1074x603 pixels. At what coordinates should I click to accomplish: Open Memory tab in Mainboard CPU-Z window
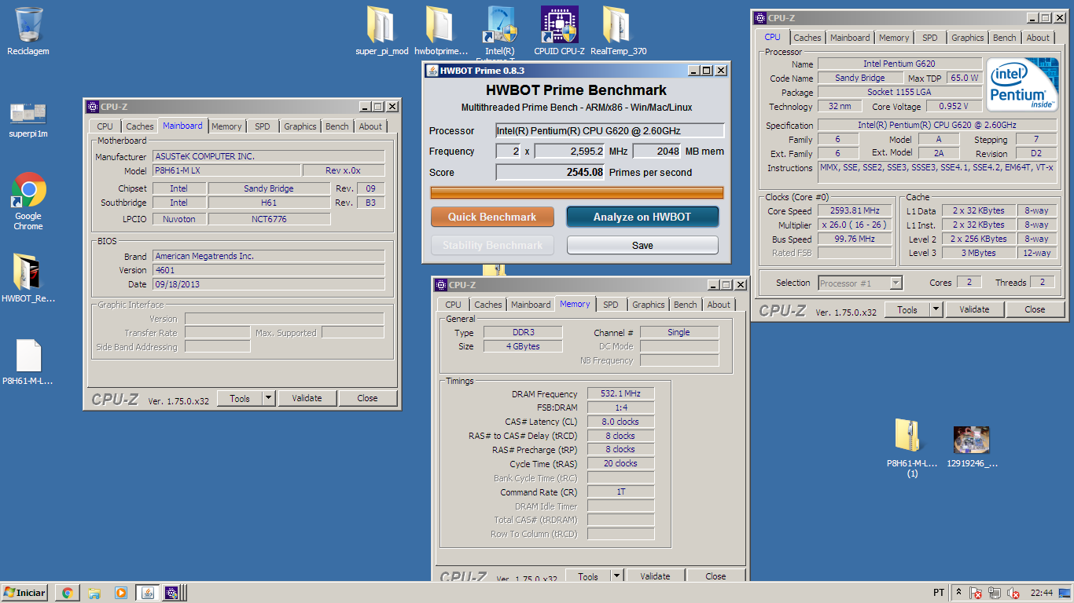(x=226, y=126)
